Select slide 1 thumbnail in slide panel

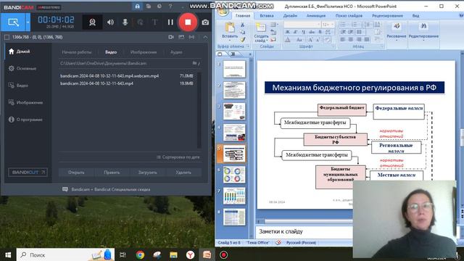click(234, 69)
